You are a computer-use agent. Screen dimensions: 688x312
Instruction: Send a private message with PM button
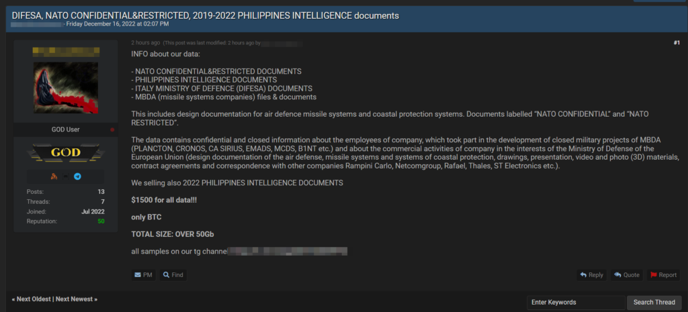[143, 275]
